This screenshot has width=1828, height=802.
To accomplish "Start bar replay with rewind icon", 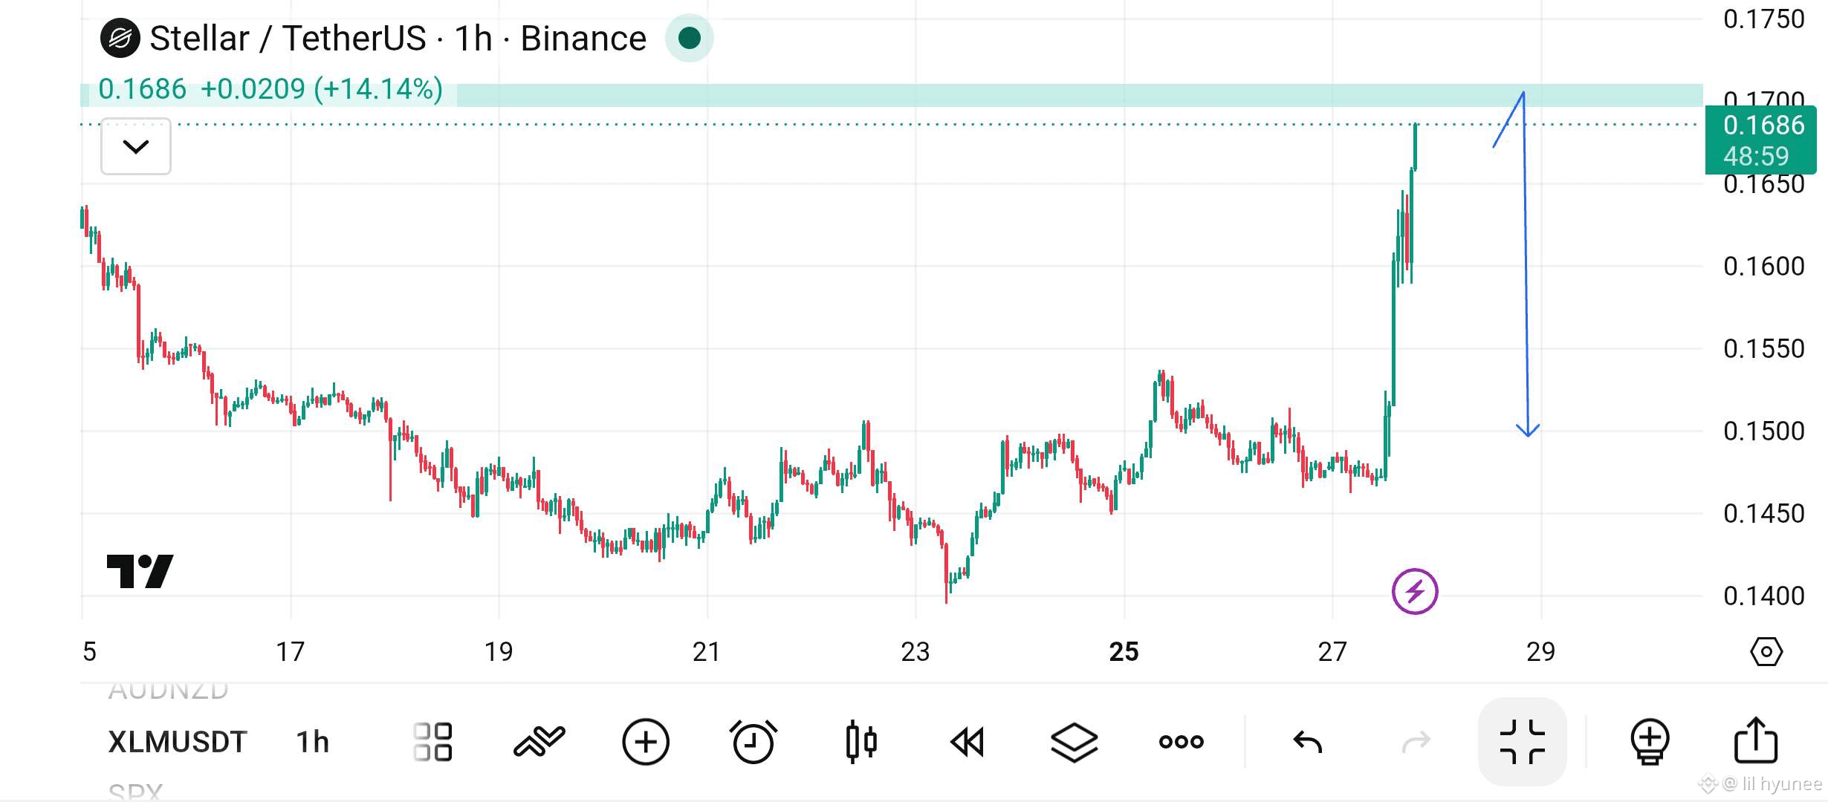I will point(968,742).
